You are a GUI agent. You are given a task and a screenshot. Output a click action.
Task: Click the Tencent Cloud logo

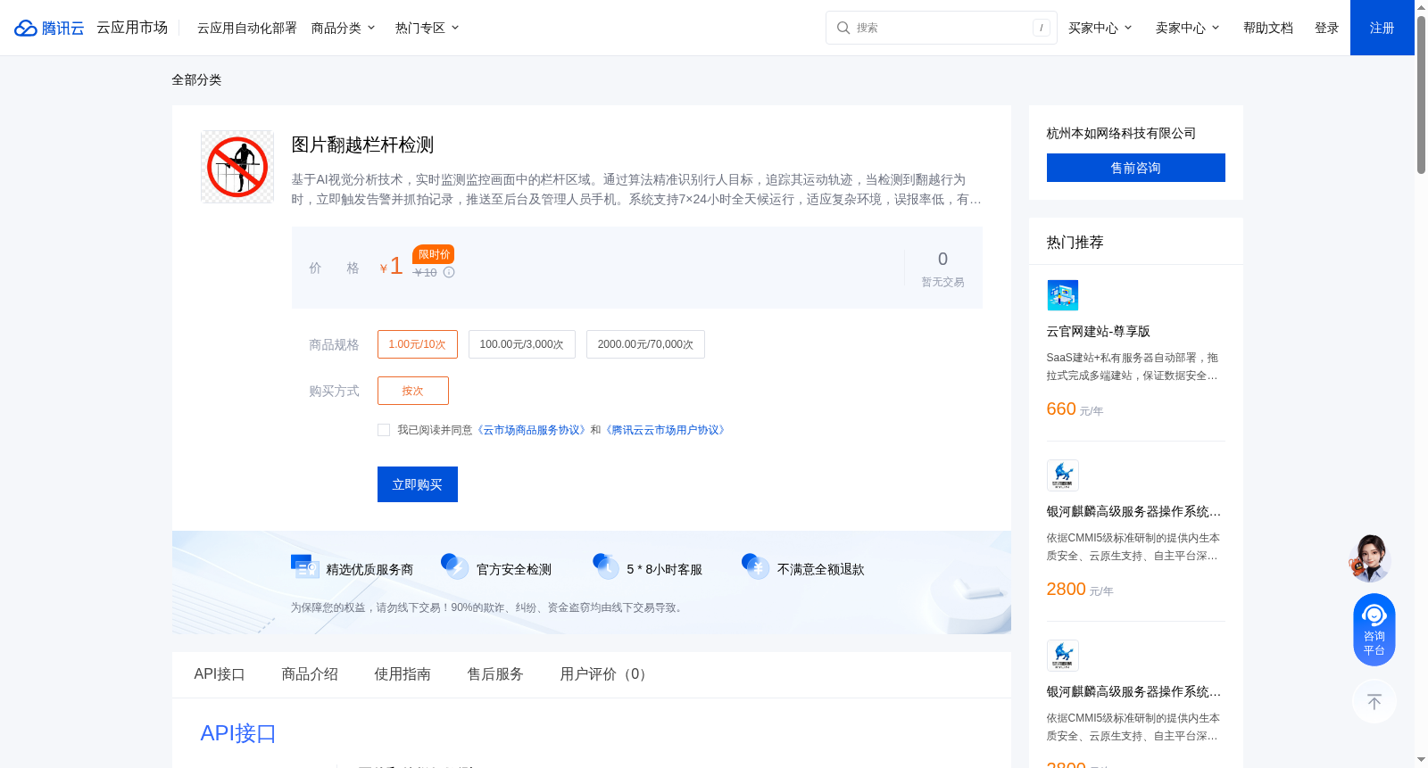(49, 28)
